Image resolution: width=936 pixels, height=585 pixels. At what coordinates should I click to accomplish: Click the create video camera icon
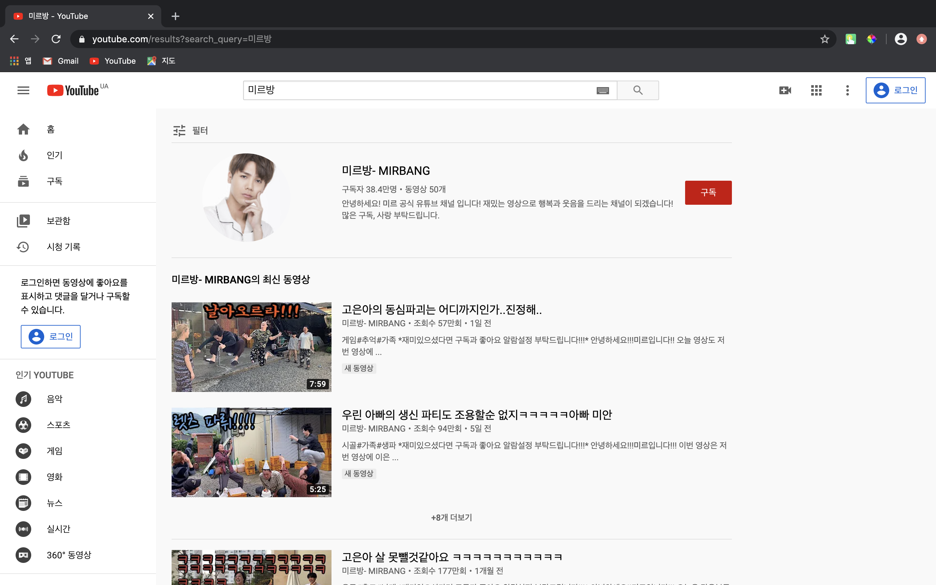click(x=785, y=90)
